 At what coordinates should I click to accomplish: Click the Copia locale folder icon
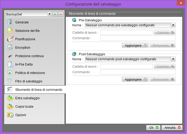point(10,106)
